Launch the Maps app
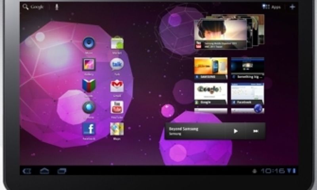Screen dimensions: 317x190 (x=117, y=129)
